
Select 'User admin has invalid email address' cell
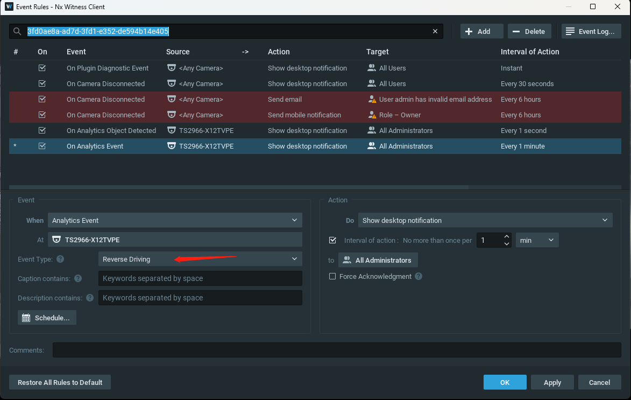[435, 100]
